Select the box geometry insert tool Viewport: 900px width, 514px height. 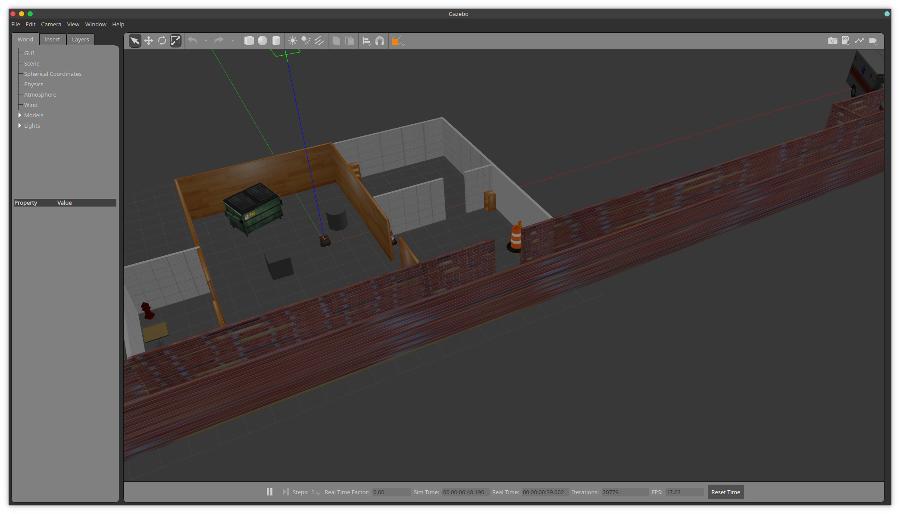point(247,41)
